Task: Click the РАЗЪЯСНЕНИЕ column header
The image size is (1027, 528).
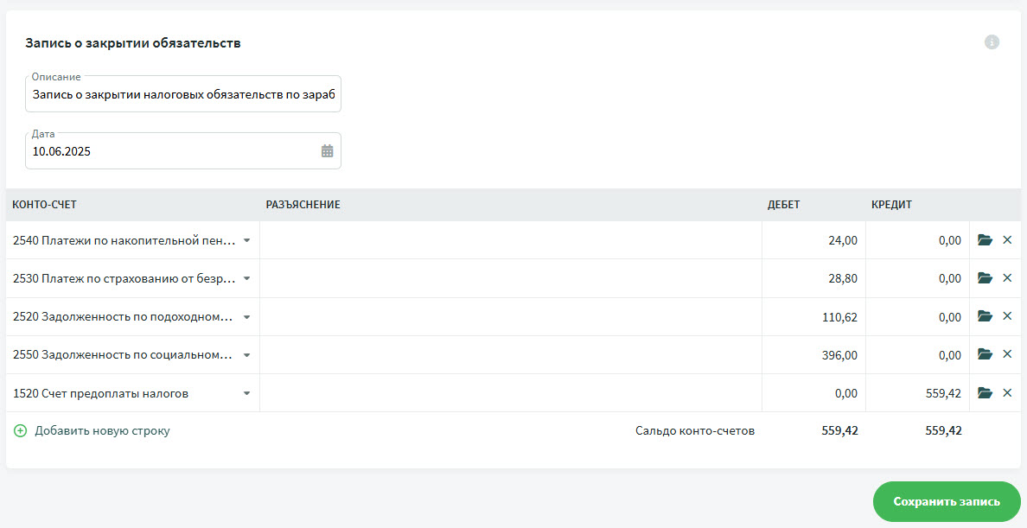Action: pyautogui.click(x=303, y=205)
